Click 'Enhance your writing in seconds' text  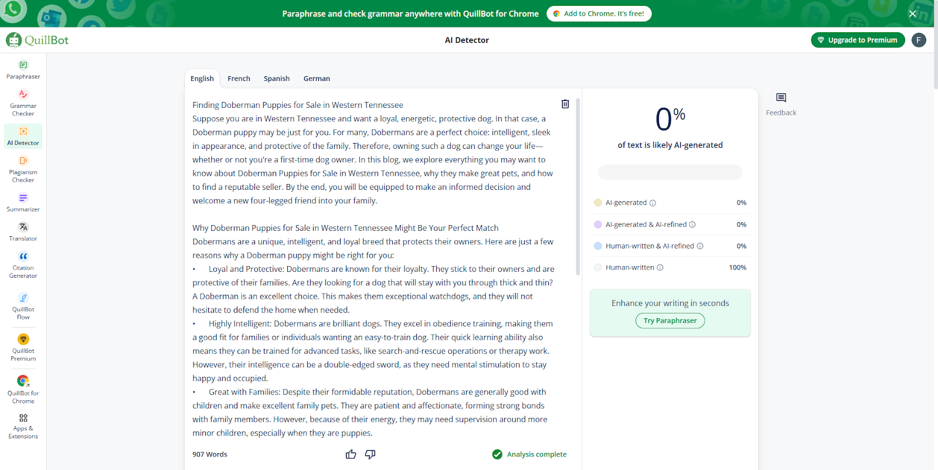click(x=670, y=303)
